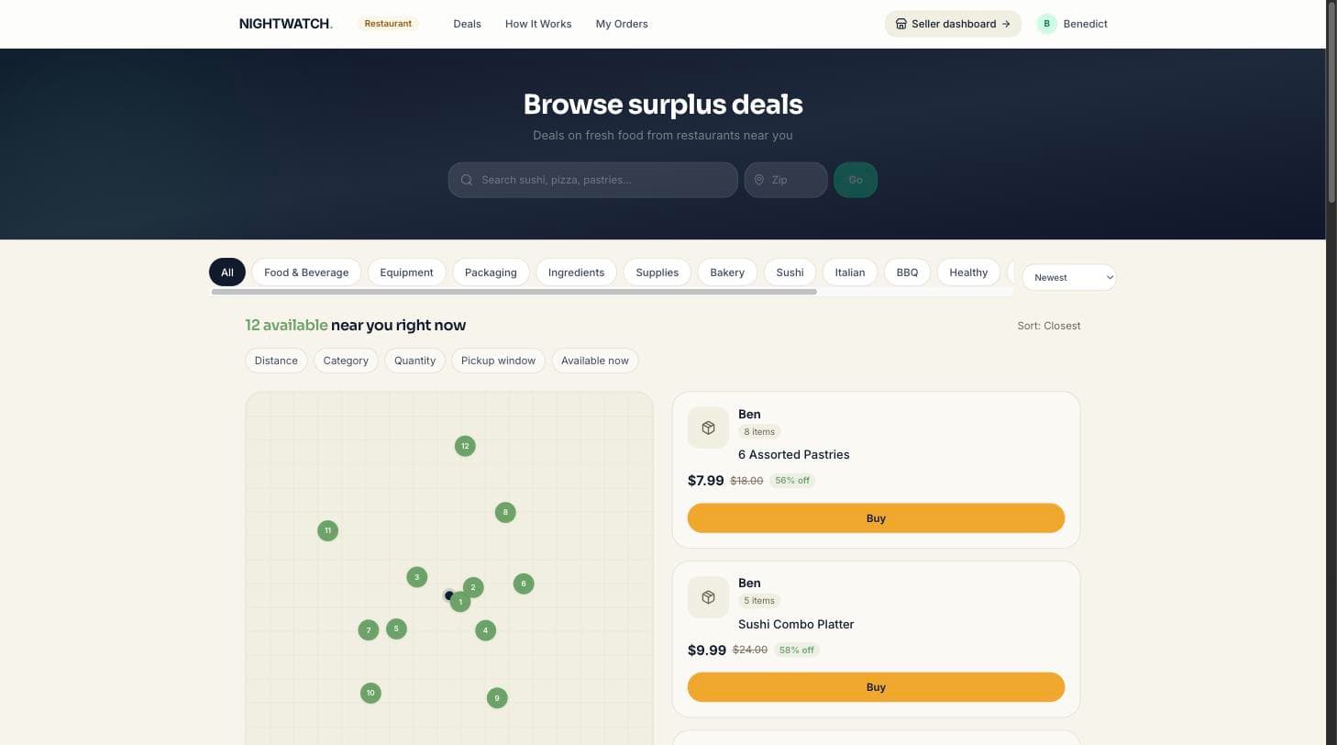Select map marker 5

click(396, 628)
